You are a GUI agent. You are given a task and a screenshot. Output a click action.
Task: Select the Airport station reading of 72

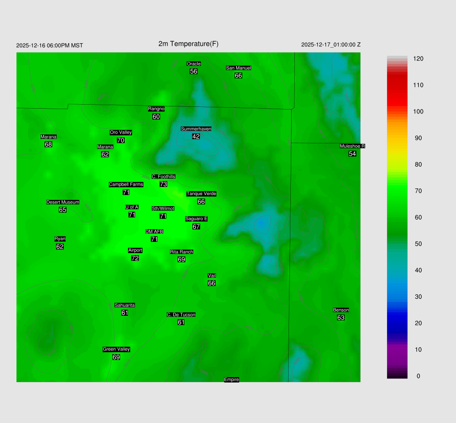pyautogui.click(x=135, y=258)
